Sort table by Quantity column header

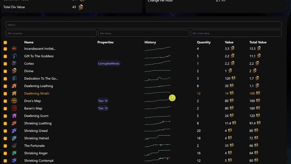[x=204, y=42]
